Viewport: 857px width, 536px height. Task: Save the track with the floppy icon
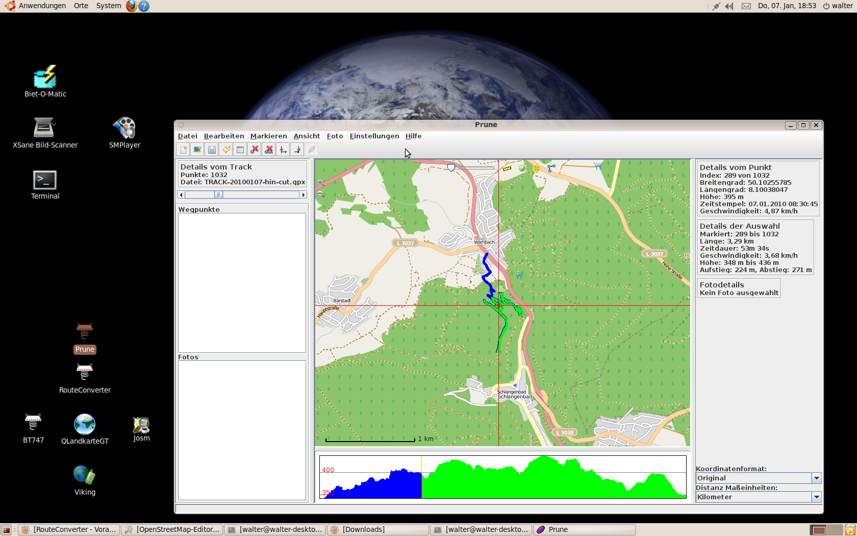212,150
